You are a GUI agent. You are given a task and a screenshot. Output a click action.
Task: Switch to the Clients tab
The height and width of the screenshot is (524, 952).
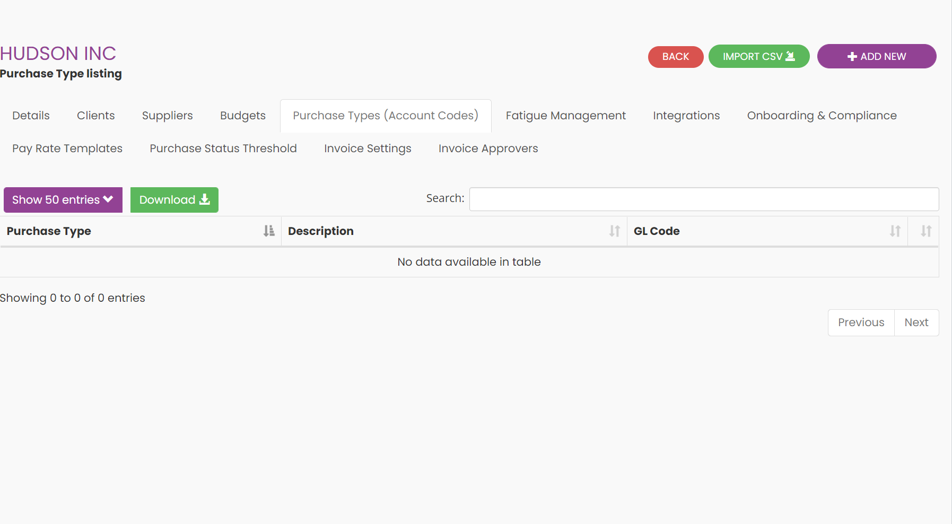click(x=96, y=116)
